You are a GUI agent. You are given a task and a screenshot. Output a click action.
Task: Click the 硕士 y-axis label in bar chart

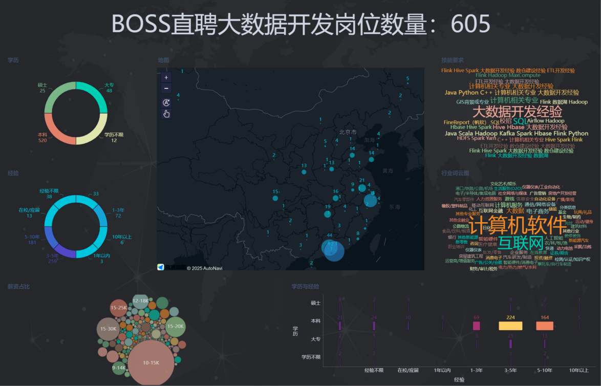315,303
